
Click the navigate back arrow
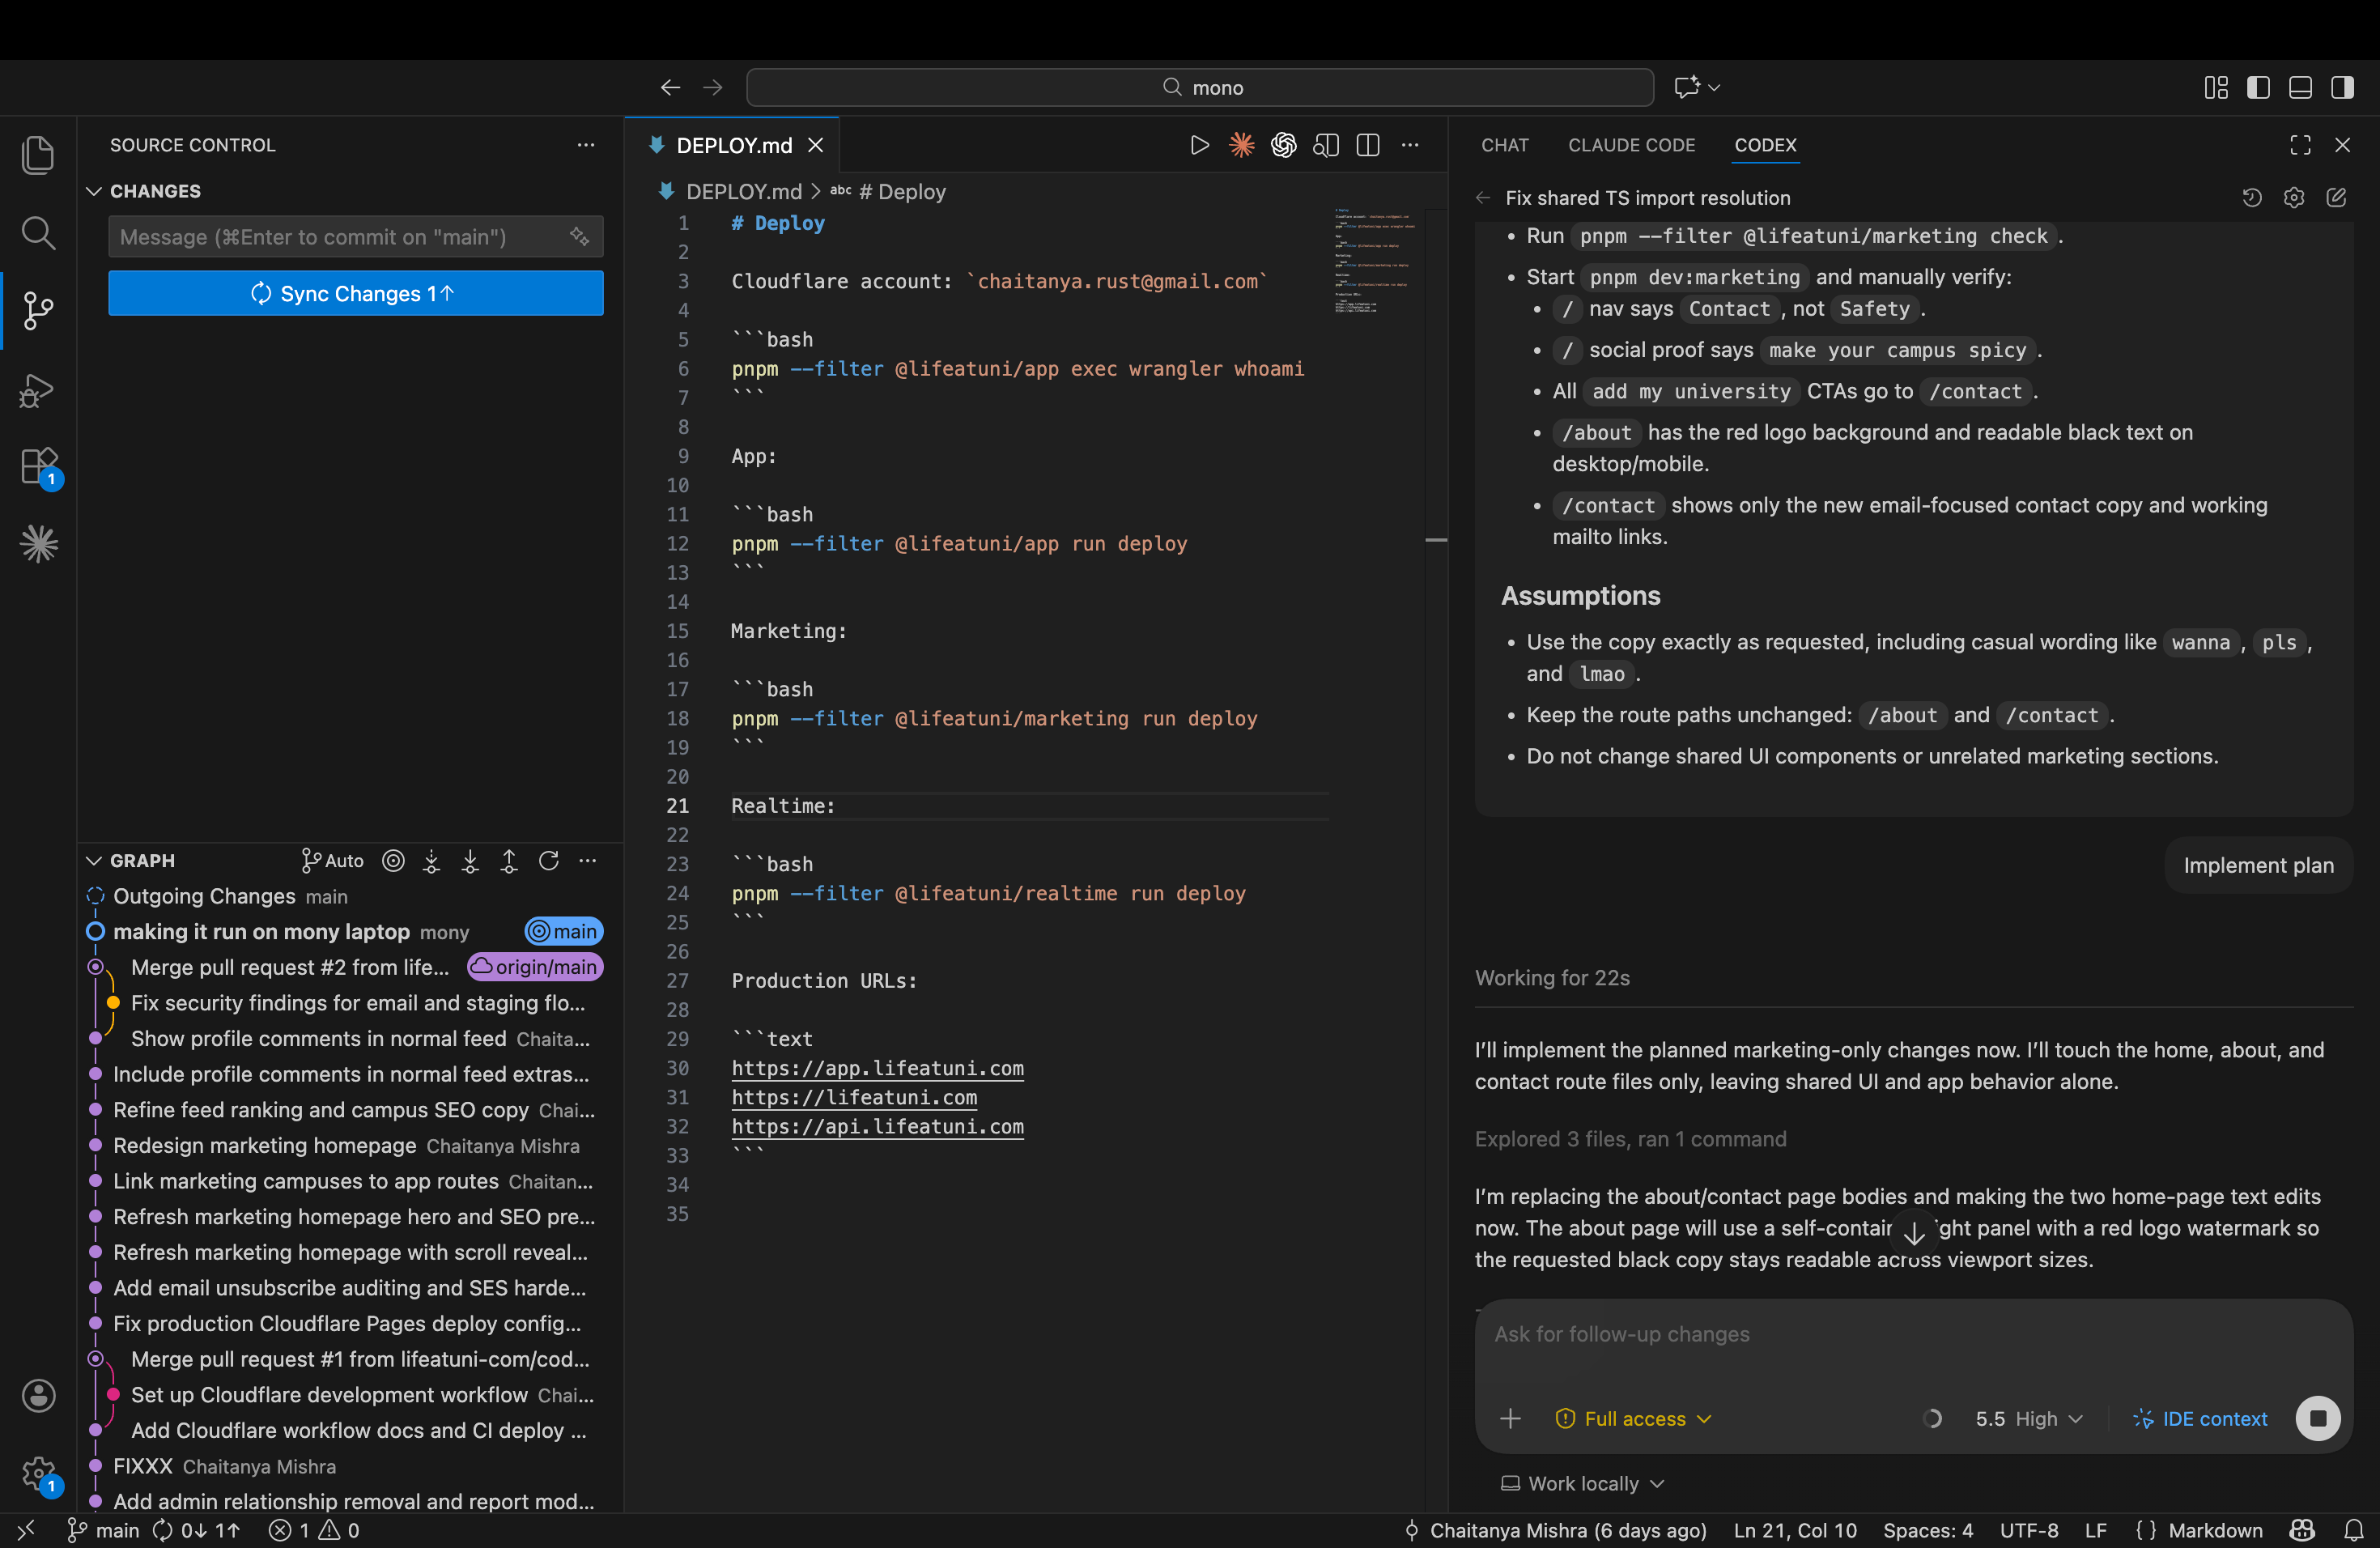pyautogui.click(x=670, y=88)
